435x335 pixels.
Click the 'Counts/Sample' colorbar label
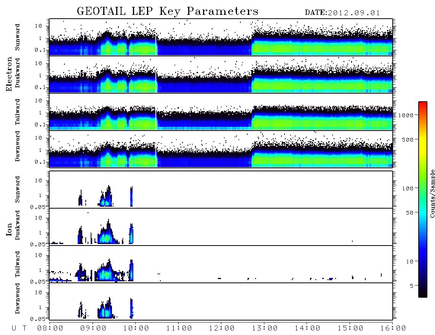(432, 193)
